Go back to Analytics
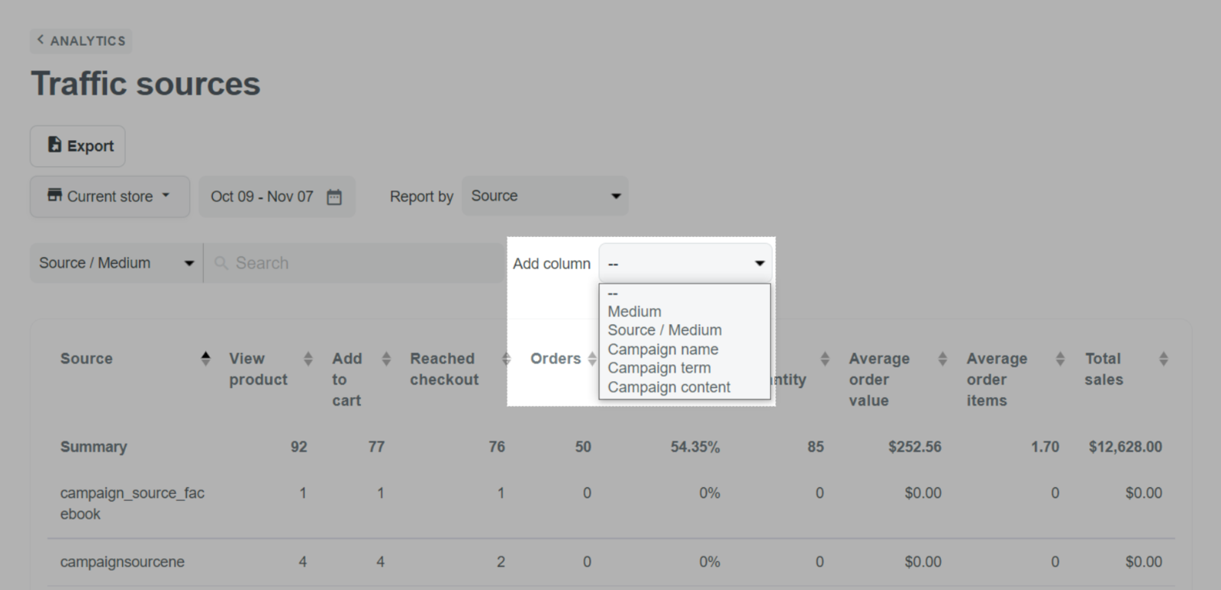 [81, 40]
